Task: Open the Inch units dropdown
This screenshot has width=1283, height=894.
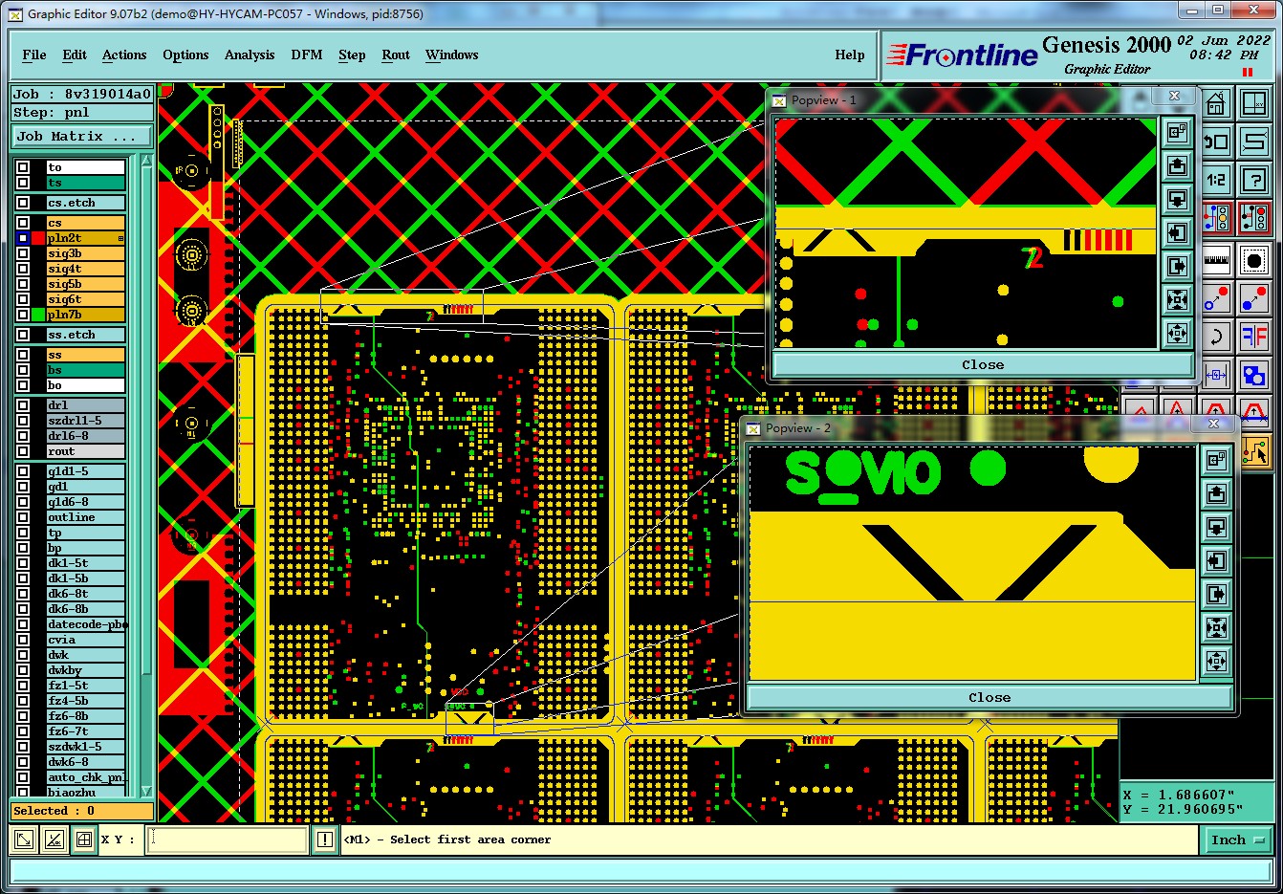Action: (x=1237, y=840)
